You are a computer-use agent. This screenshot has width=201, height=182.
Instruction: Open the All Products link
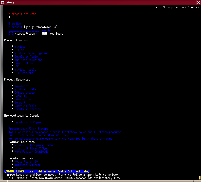pos(24,73)
